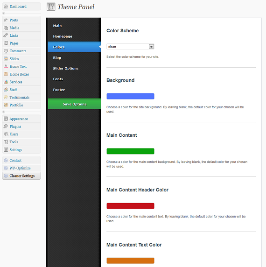The height and width of the screenshot is (267, 266).
Task: Collapse the menu using top separator arrow
Action: (x=4, y=13)
